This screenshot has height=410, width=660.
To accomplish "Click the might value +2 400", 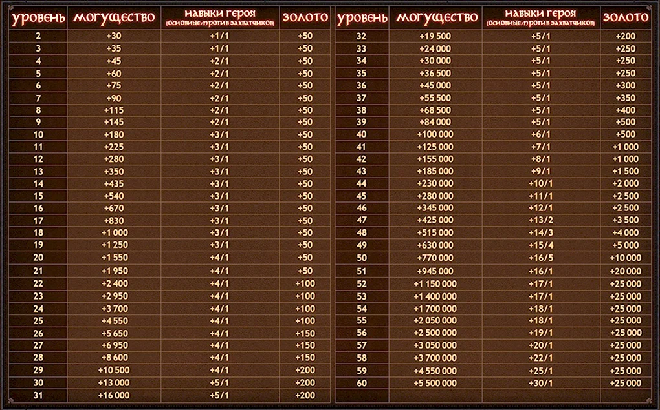I will (x=115, y=283).
